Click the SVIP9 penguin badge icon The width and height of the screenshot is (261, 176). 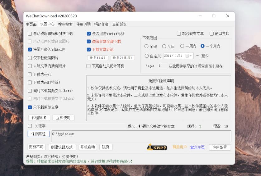pyautogui.click(x=157, y=147)
